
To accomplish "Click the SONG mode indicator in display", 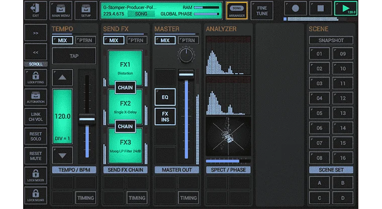I will (141, 14).
